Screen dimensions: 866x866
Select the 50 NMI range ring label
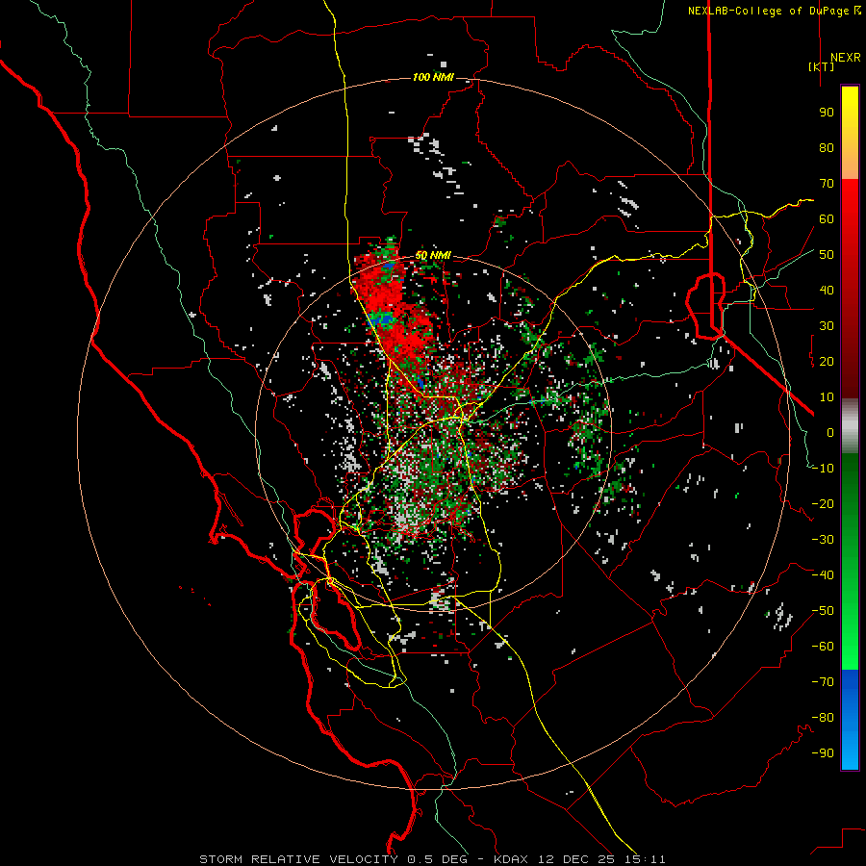pyautogui.click(x=433, y=256)
